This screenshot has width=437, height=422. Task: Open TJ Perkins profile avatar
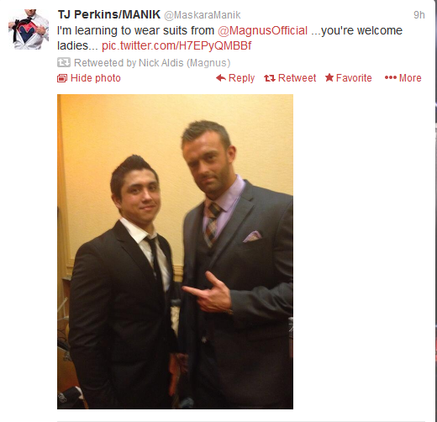pyautogui.click(x=29, y=29)
